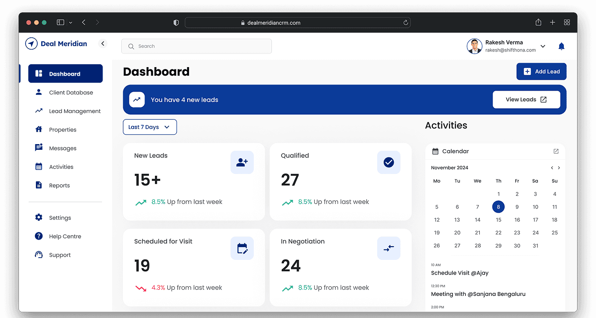Click the Activities section heading

pos(446,125)
